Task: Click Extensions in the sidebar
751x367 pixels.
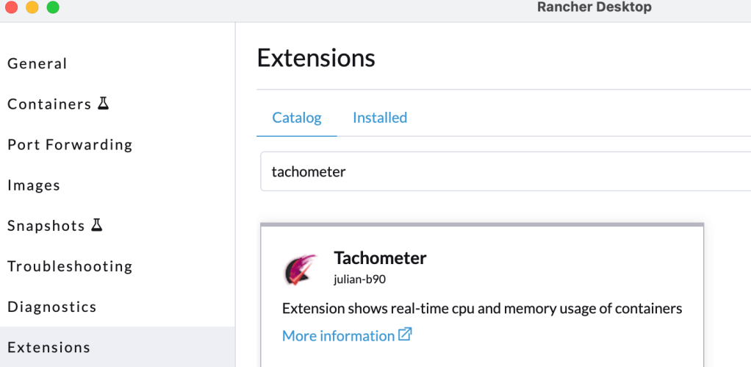Action: click(49, 347)
